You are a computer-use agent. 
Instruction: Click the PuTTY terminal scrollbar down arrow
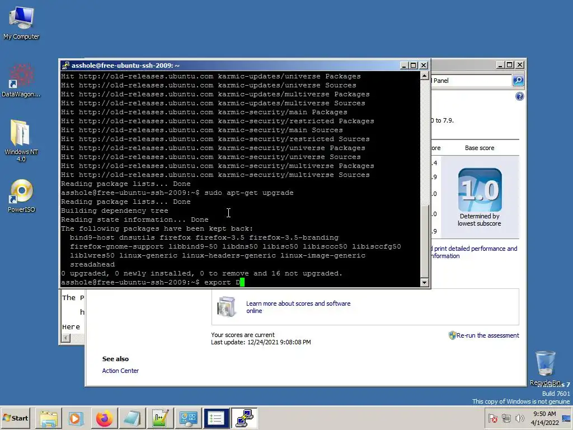[x=424, y=282]
